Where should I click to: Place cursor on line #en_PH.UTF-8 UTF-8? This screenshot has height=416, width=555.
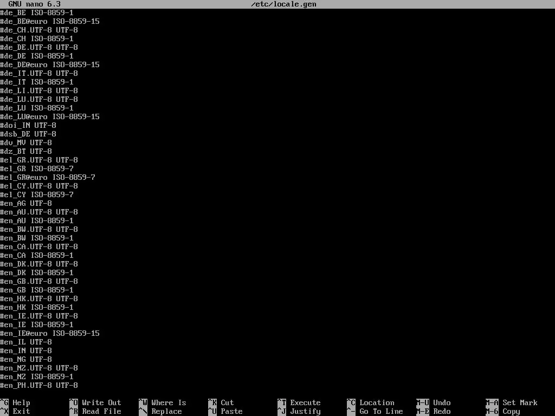coord(39,385)
